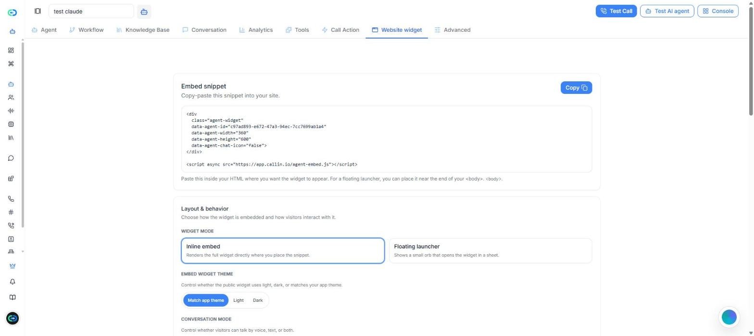Open notifications bell icon
The width and height of the screenshot is (754, 336).
(13, 282)
